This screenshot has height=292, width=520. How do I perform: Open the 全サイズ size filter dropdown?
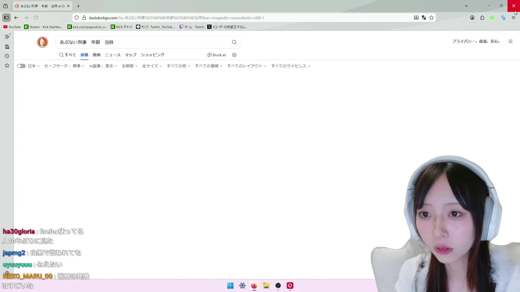(x=152, y=66)
